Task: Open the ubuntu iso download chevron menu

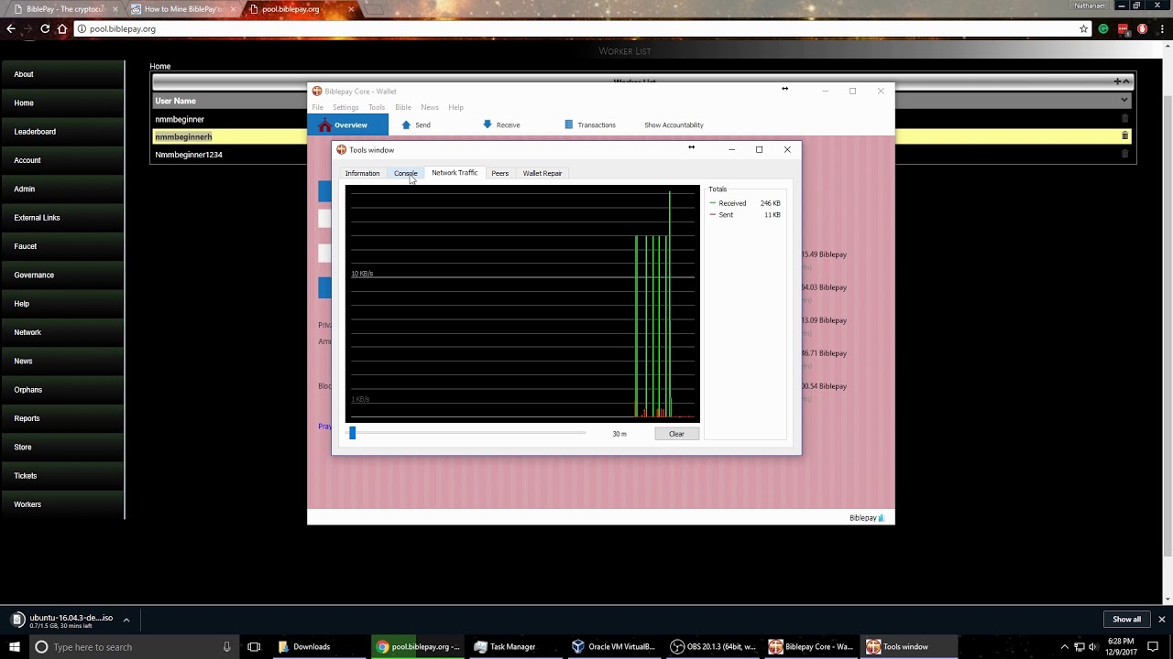Action: (x=126, y=620)
